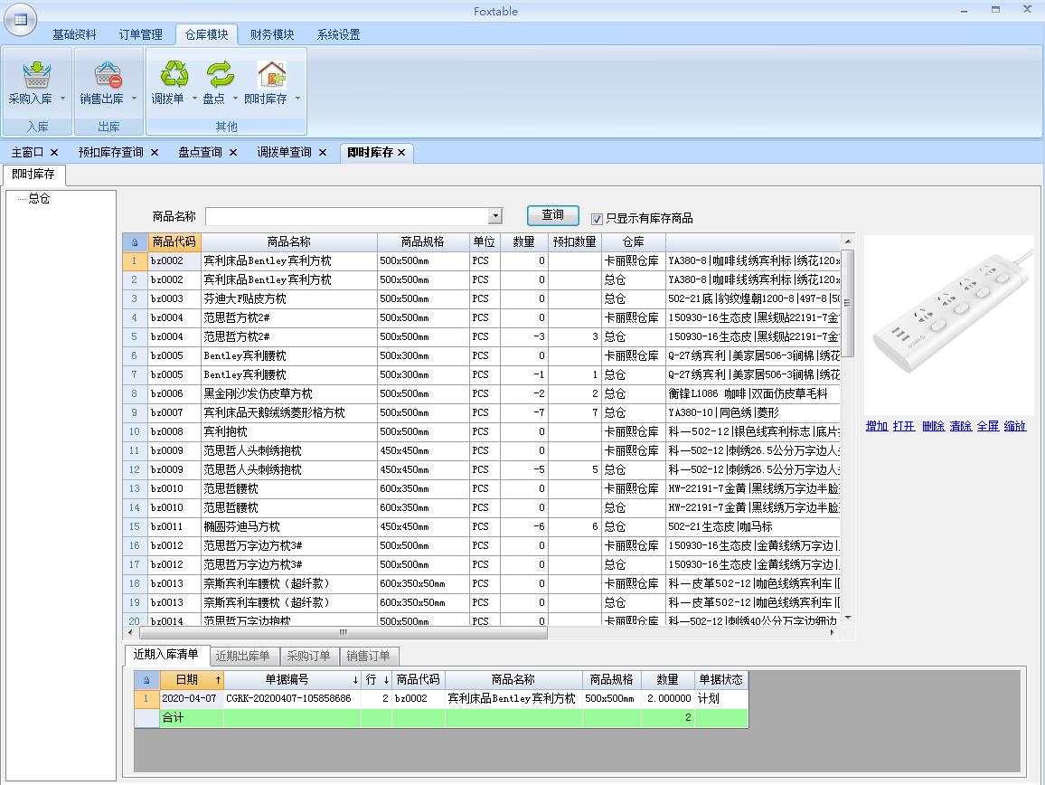Image resolution: width=1045 pixels, height=785 pixels.
Task: Open the dropdown arrow beside 即时库存 in ribbon
Action: 297,99
